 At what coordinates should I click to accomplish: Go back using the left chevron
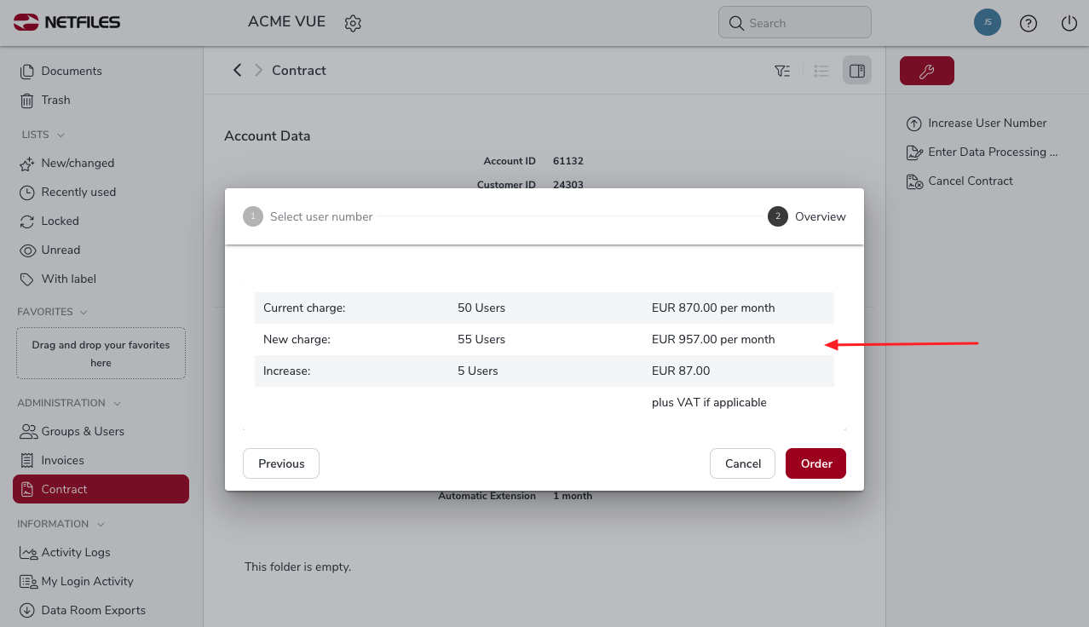pos(238,70)
